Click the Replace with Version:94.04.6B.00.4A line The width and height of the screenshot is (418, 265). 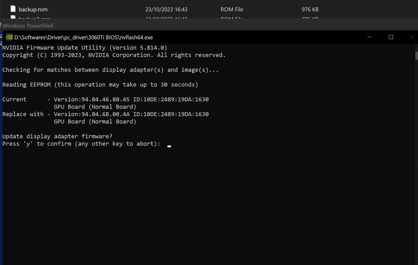pos(105,114)
